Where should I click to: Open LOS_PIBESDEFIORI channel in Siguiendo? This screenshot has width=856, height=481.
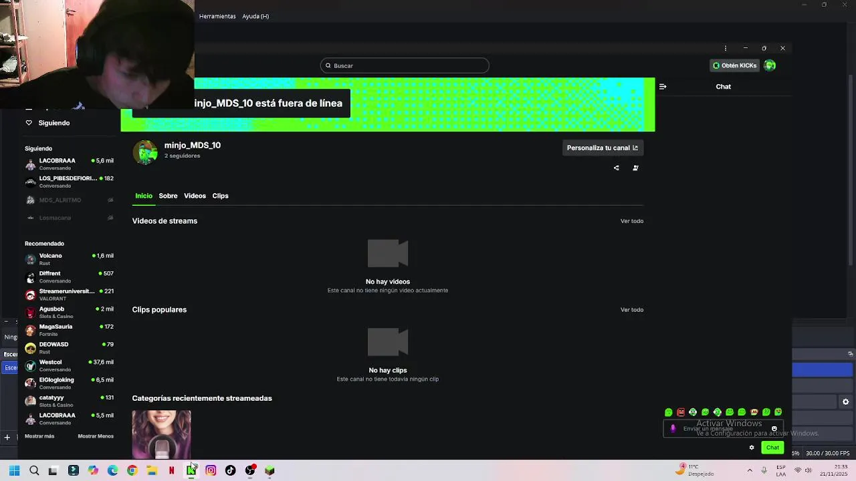pos(69,182)
